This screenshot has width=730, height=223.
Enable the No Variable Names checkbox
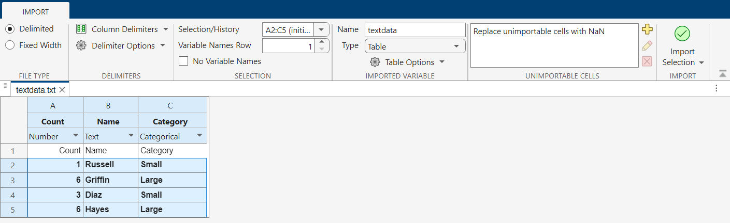click(x=183, y=61)
